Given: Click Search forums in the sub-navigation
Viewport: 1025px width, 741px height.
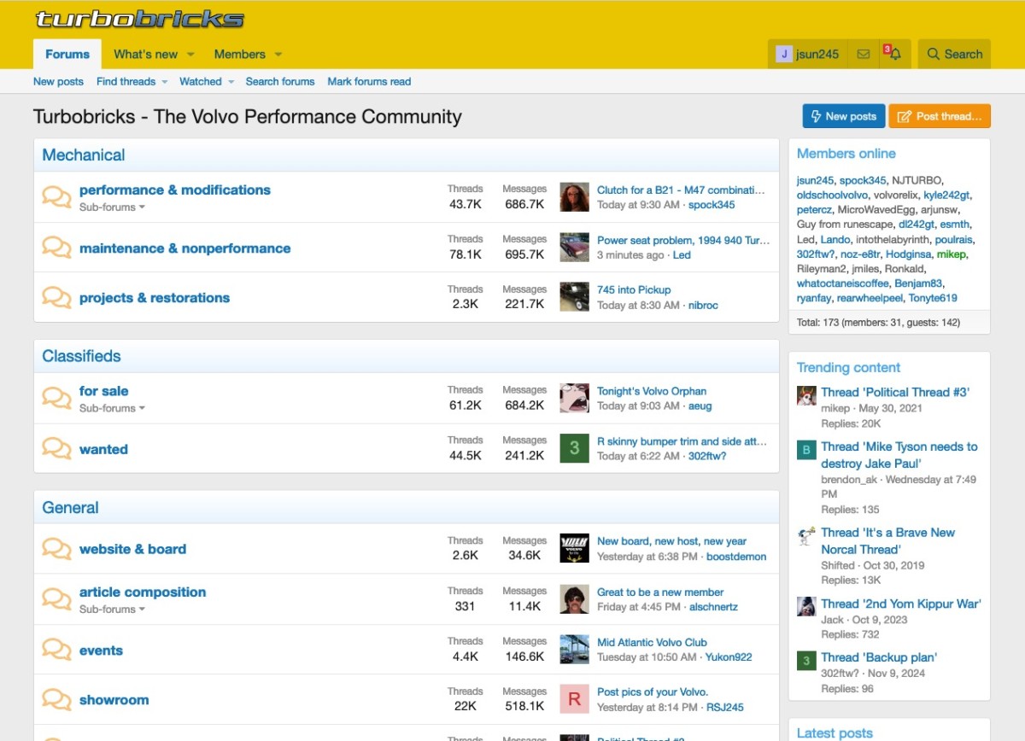Looking at the screenshot, I should [280, 81].
